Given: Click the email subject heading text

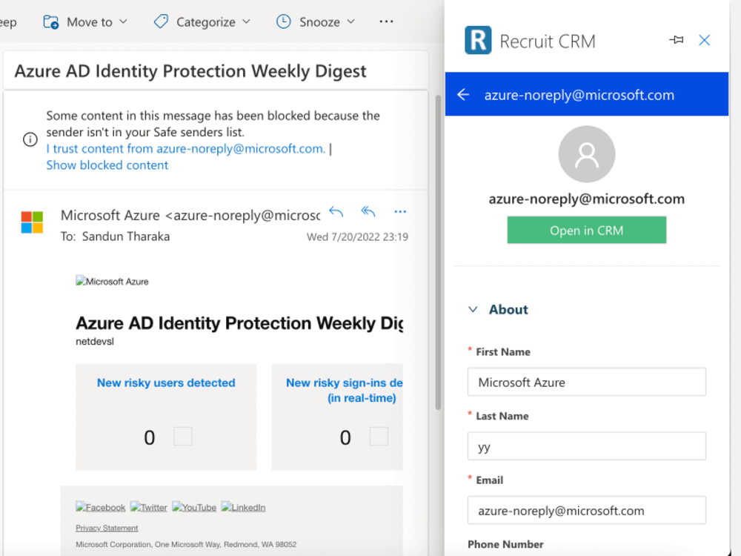Looking at the screenshot, I should [x=190, y=71].
